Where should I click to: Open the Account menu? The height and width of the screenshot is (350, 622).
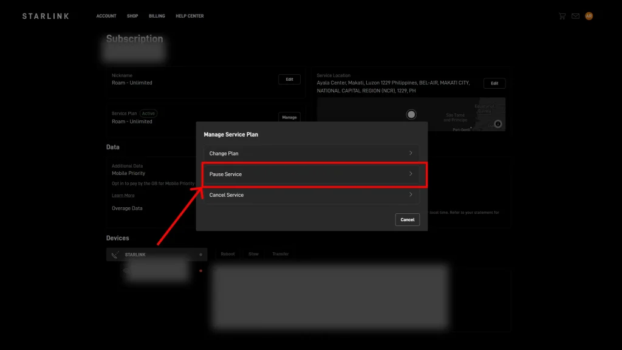click(x=106, y=16)
